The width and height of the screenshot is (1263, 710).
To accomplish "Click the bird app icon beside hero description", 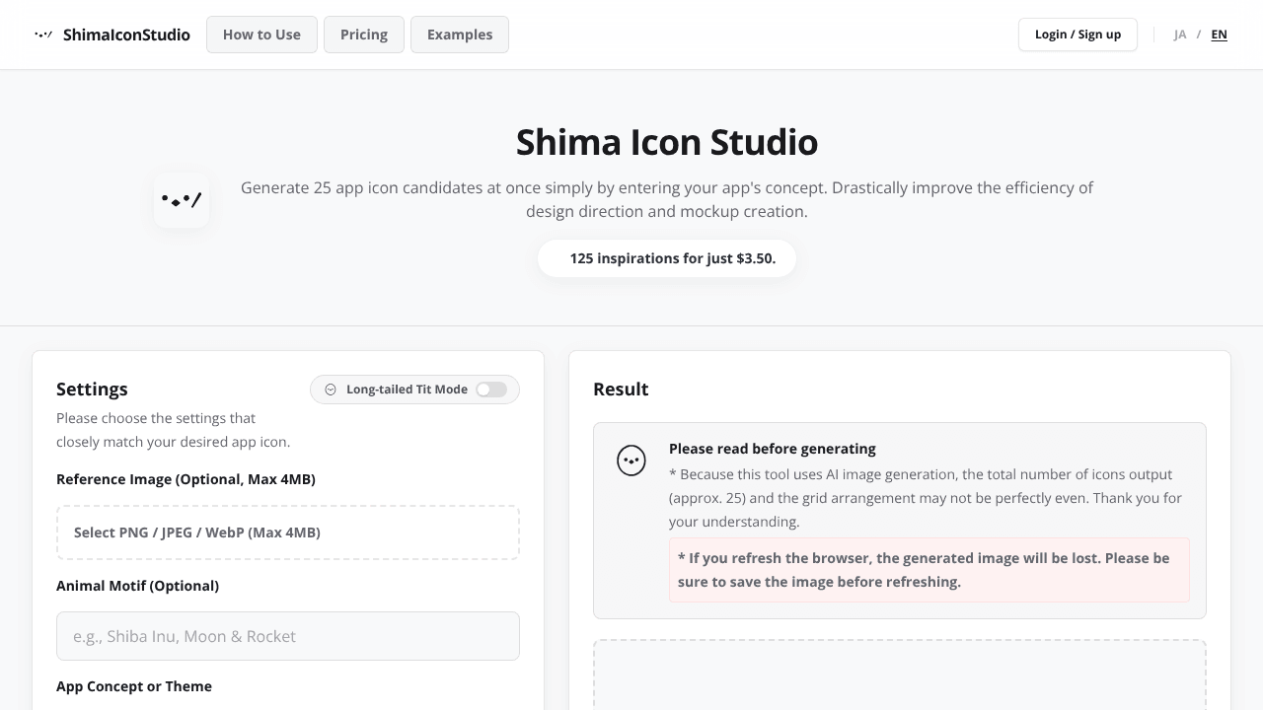I will tap(182, 200).
